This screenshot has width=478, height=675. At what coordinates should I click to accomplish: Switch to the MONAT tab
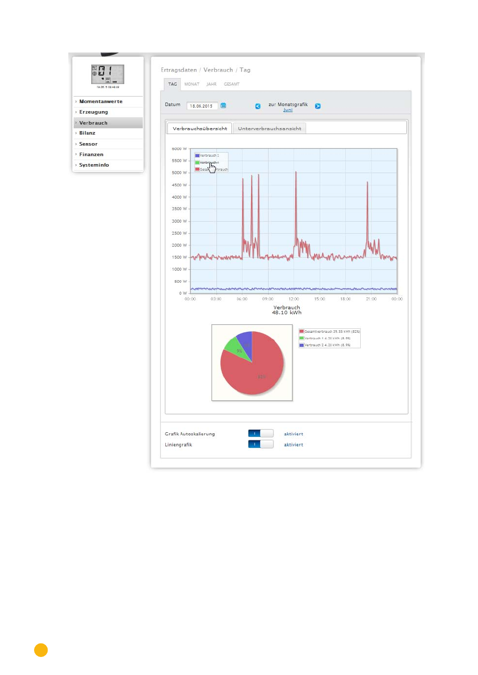(192, 84)
